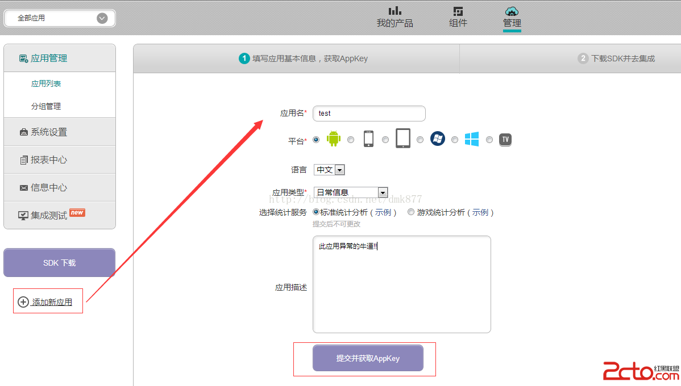The width and height of the screenshot is (681, 386).
Task: Open the 系统设置 sidebar section
Action: pyautogui.click(x=60, y=132)
